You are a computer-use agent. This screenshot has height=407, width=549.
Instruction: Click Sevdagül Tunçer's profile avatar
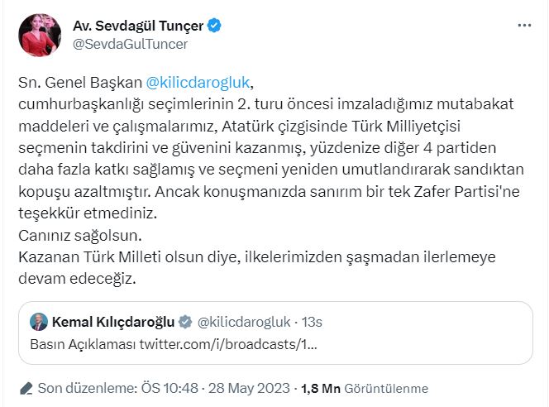click(x=39, y=34)
